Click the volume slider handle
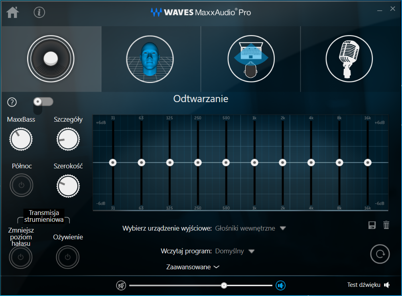The width and height of the screenshot is (402, 296). click(224, 285)
